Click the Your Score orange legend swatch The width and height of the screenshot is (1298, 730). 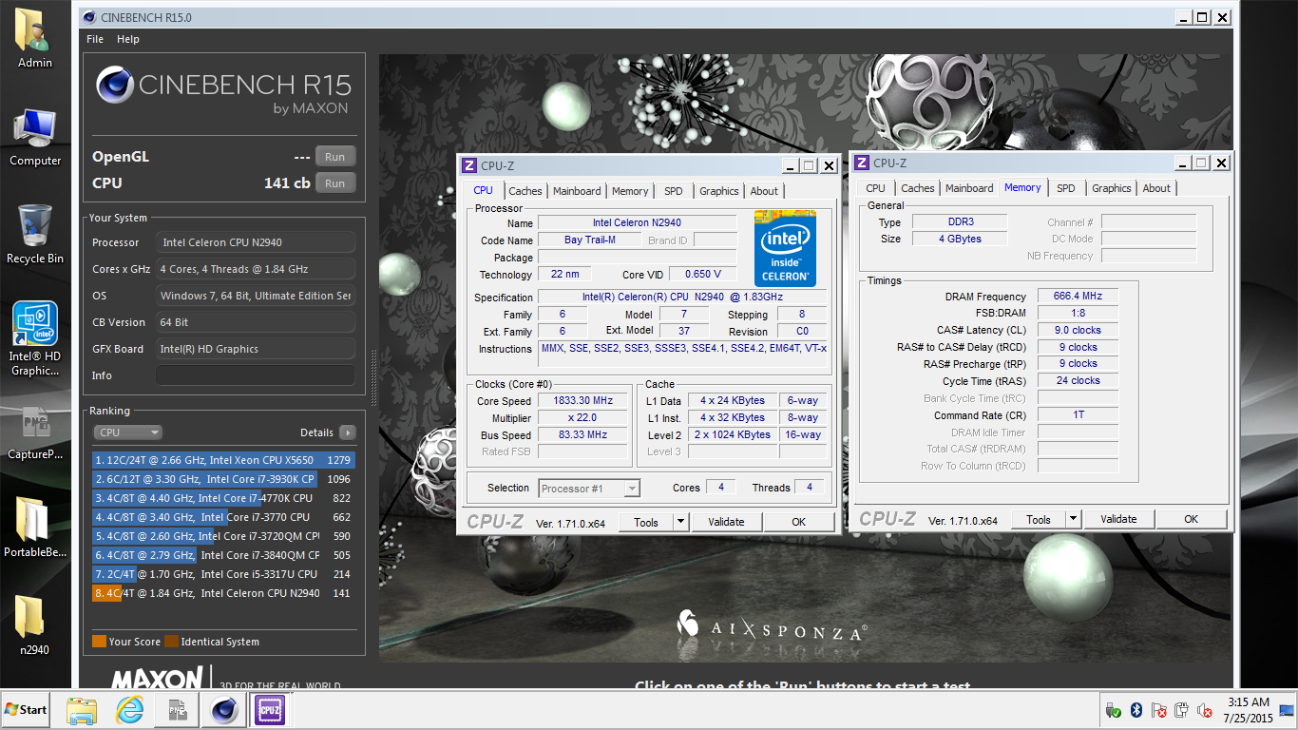[x=99, y=642]
